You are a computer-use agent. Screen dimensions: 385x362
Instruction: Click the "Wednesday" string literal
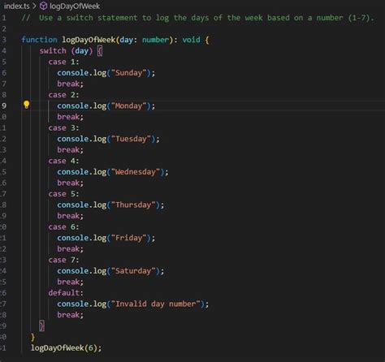pyautogui.click(x=136, y=172)
